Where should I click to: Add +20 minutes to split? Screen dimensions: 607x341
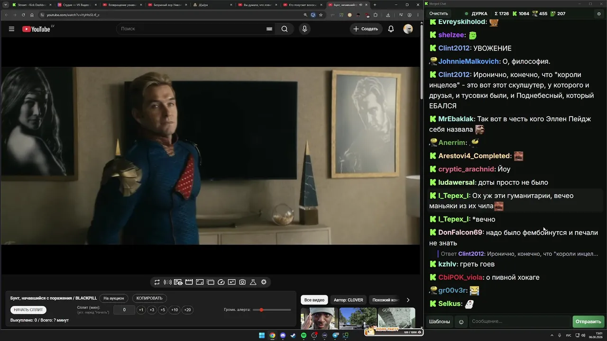click(x=187, y=310)
